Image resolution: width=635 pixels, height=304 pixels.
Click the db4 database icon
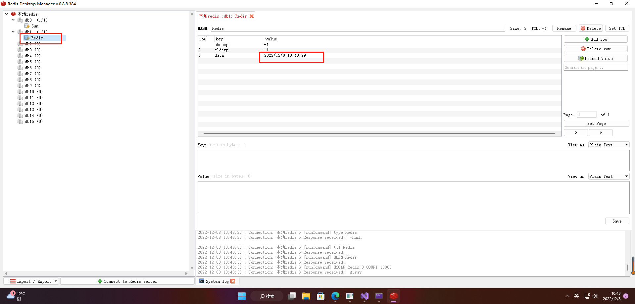tap(21, 56)
